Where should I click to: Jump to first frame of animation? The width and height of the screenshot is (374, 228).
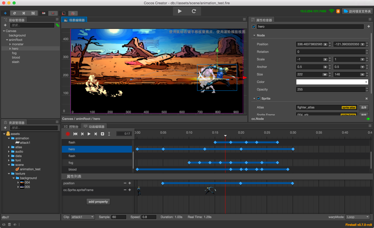pos(75,134)
